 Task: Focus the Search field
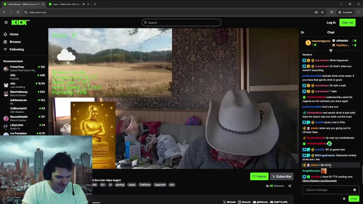181,22
